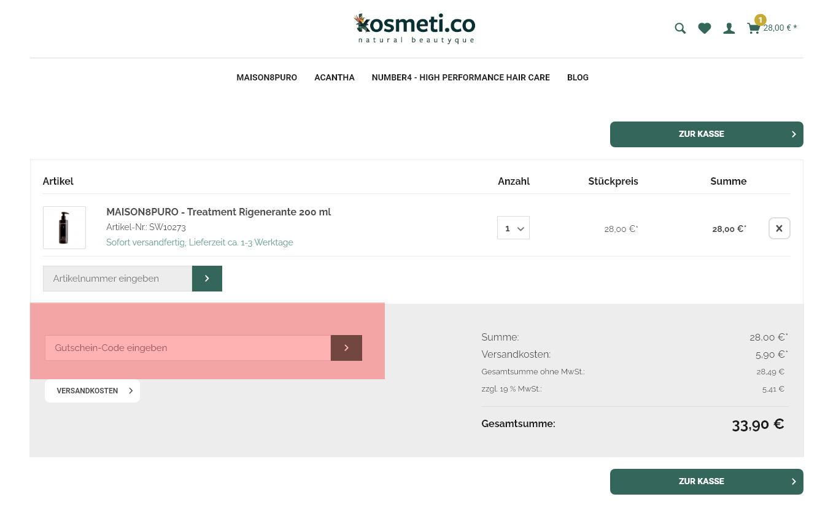Open the account user icon
Screen dimensions: 836x521
[729, 28]
